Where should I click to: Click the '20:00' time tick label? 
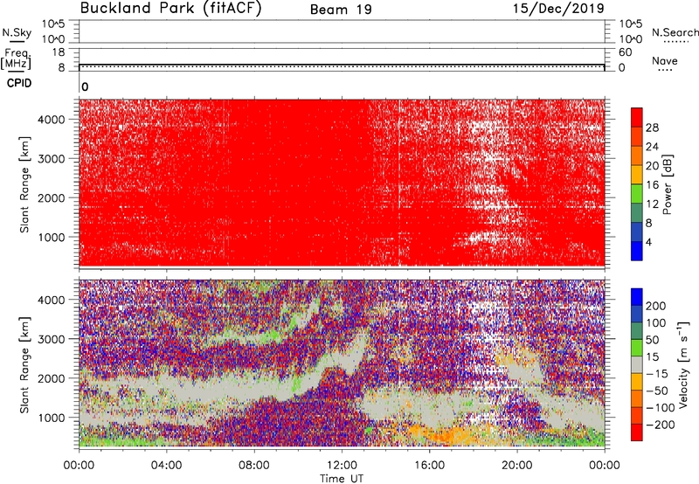pos(517,466)
